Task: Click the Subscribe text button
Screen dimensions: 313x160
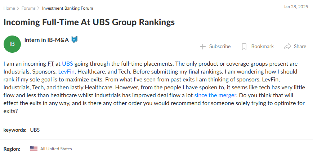Action: (x=220, y=46)
